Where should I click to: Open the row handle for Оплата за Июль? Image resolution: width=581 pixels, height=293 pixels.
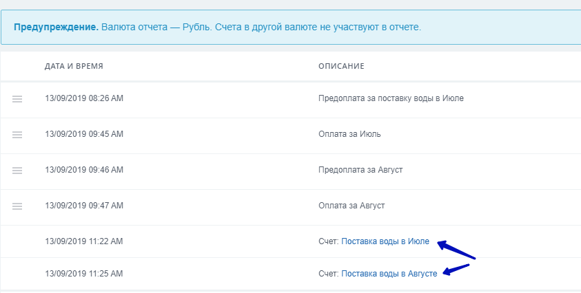17,135
